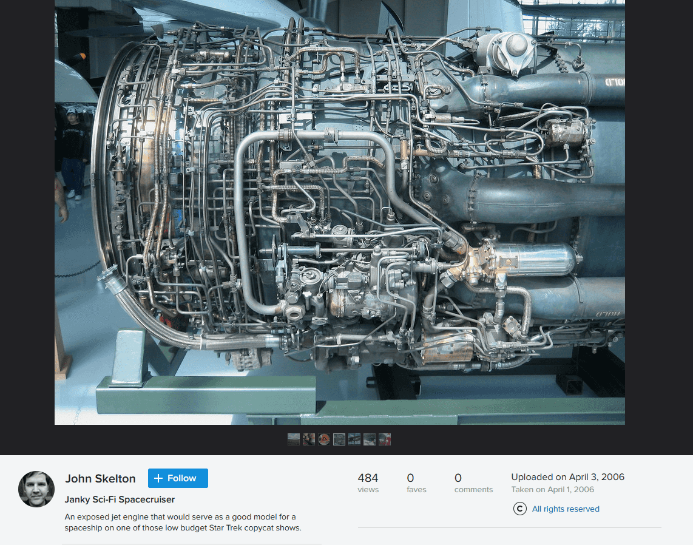The height and width of the screenshot is (545, 693).
Task: Open the All rights reserved link
Action: click(x=565, y=509)
